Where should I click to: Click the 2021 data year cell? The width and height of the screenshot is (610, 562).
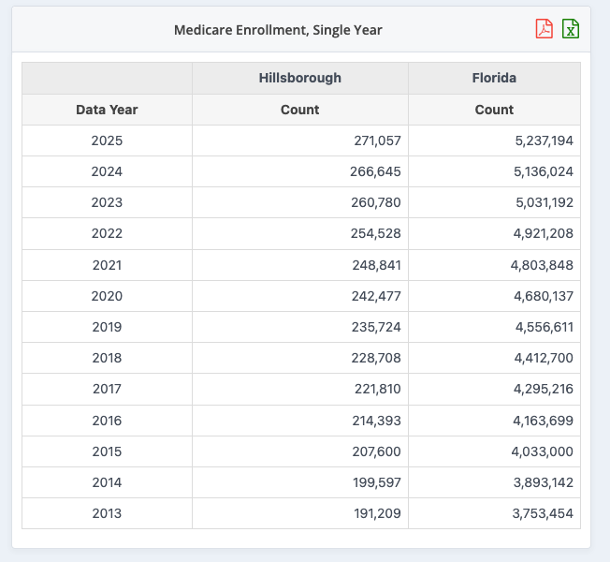tap(107, 265)
